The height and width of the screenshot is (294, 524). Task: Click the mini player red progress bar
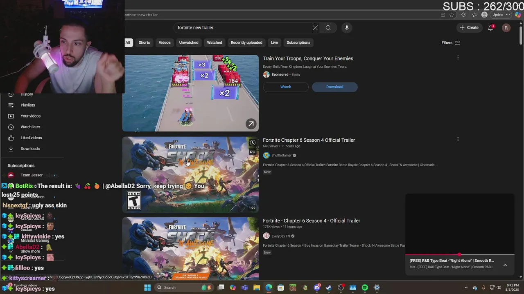pos(460,254)
